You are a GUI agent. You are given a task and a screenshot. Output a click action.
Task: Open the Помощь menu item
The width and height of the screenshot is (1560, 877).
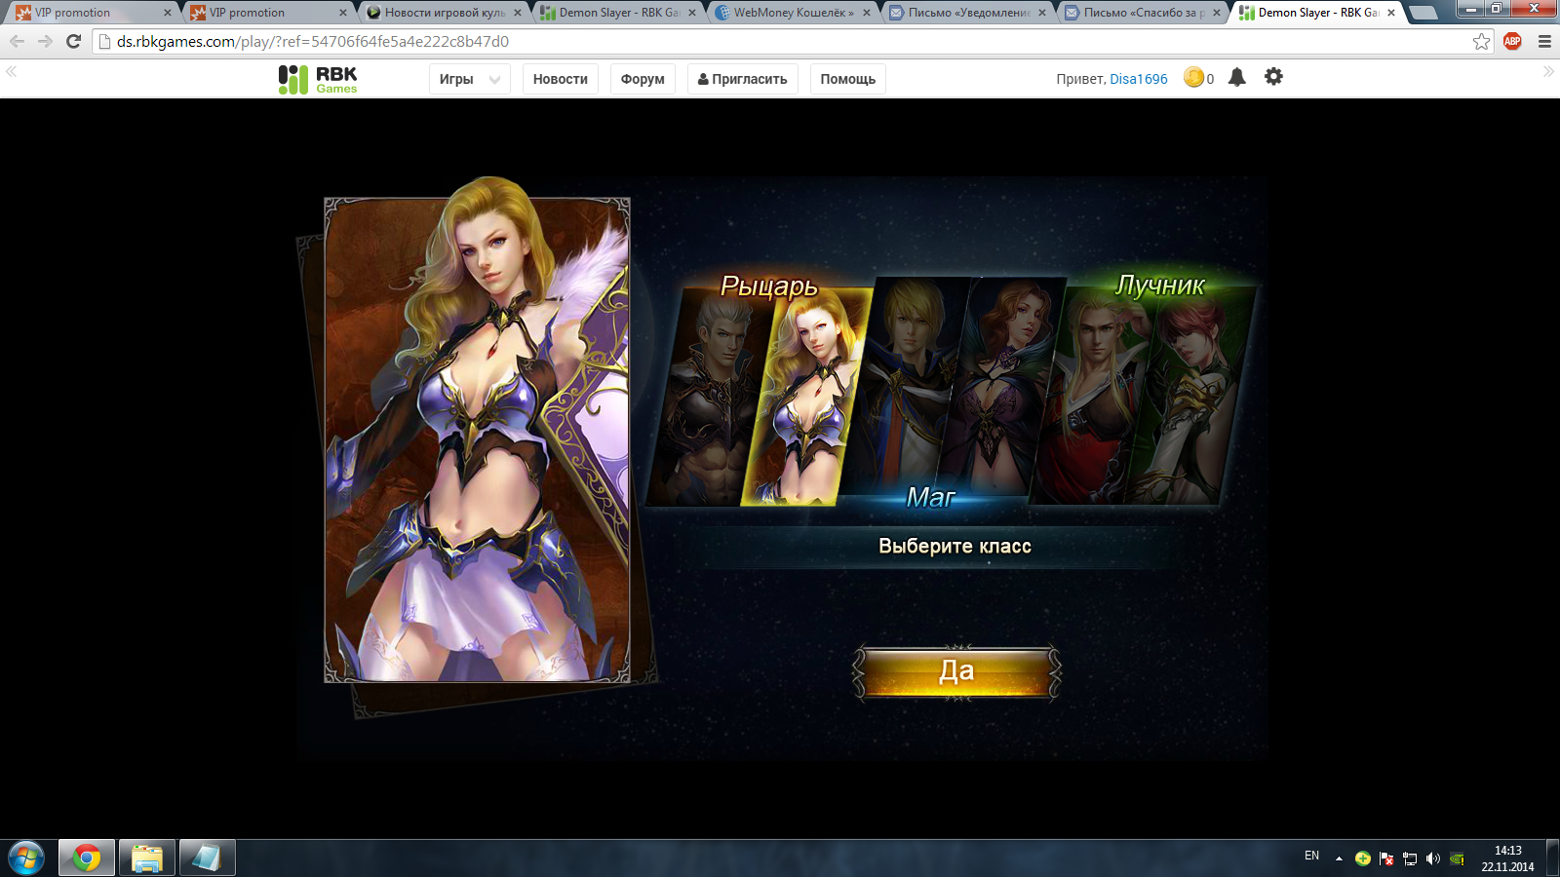tap(848, 79)
